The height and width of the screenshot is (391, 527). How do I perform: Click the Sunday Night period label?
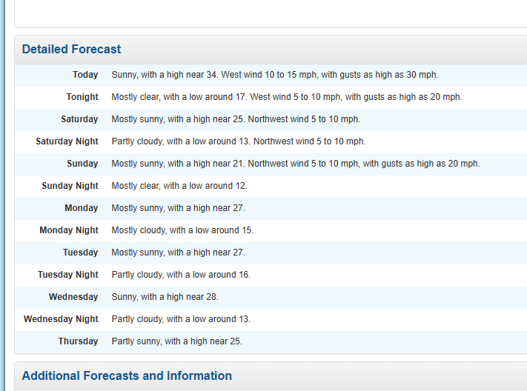[x=70, y=185]
